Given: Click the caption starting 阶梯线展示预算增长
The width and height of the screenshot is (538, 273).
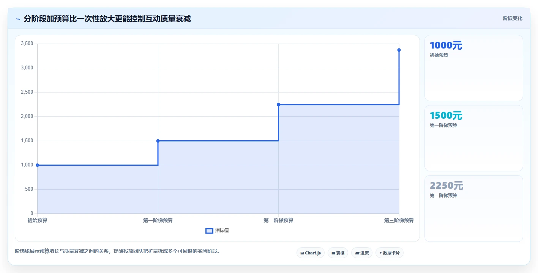Looking at the screenshot, I should [117, 251].
